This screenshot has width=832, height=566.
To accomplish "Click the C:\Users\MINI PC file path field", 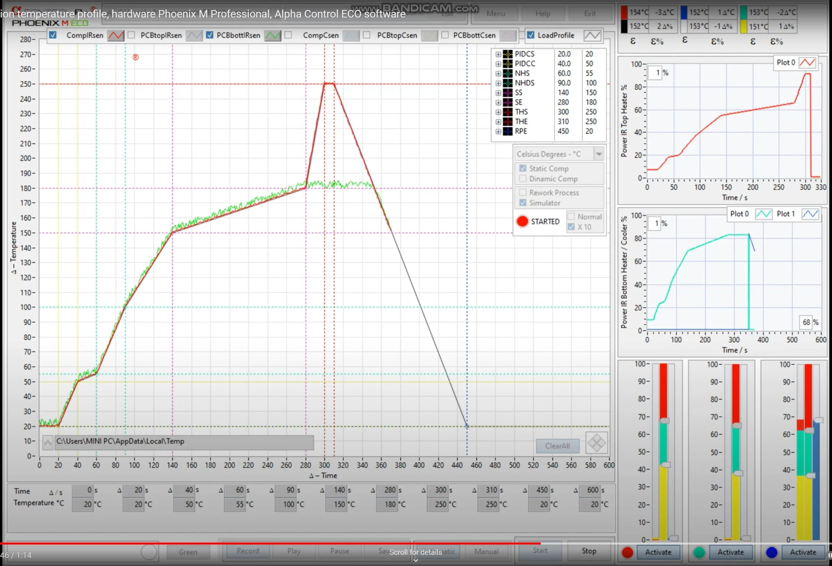I will 184,443.
